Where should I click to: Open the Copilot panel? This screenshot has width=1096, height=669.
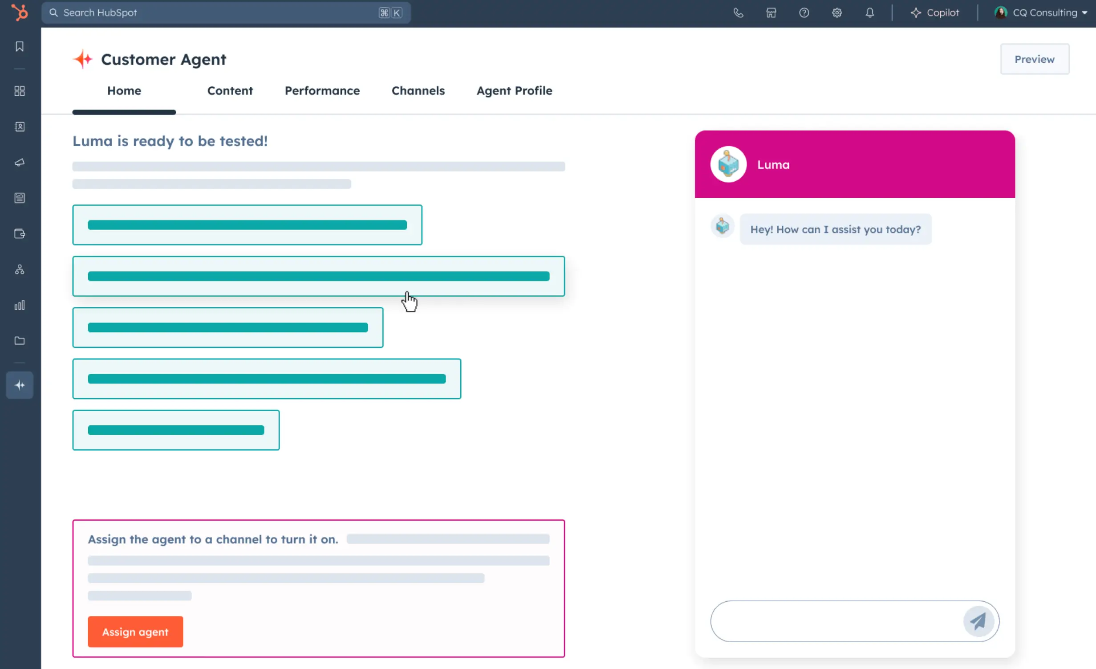tap(934, 12)
